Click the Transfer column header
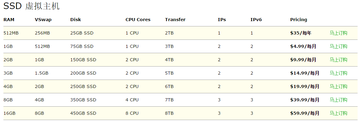The height and width of the screenshot is (125, 361). tap(175, 20)
